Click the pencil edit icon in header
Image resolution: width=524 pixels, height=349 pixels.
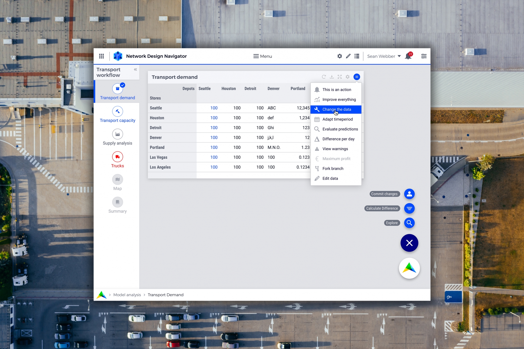[348, 56]
